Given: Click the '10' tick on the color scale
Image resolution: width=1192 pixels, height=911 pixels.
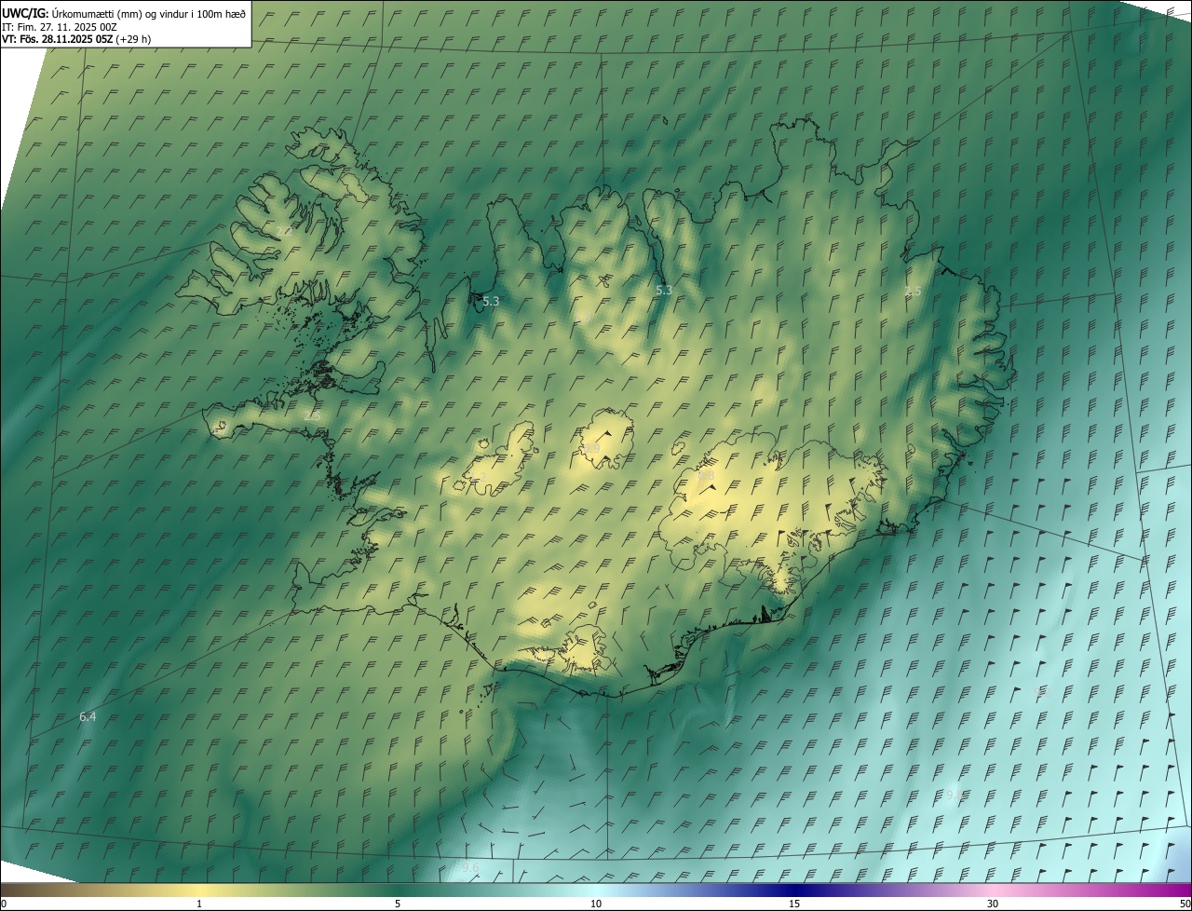Looking at the screenshot, I should pos(596,904).
